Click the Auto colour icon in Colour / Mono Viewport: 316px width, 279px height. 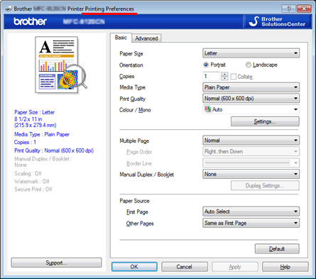point(207,109)
